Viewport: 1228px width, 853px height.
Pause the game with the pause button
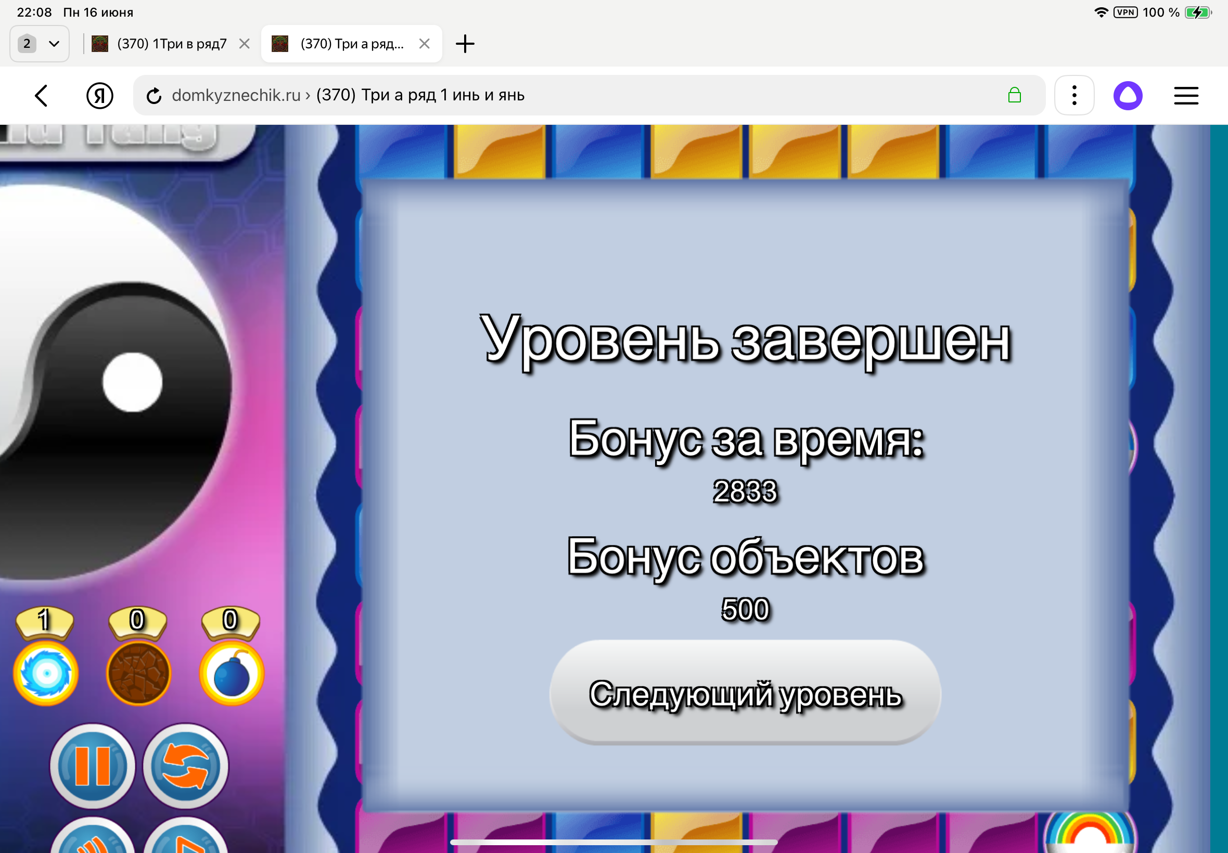93,766
